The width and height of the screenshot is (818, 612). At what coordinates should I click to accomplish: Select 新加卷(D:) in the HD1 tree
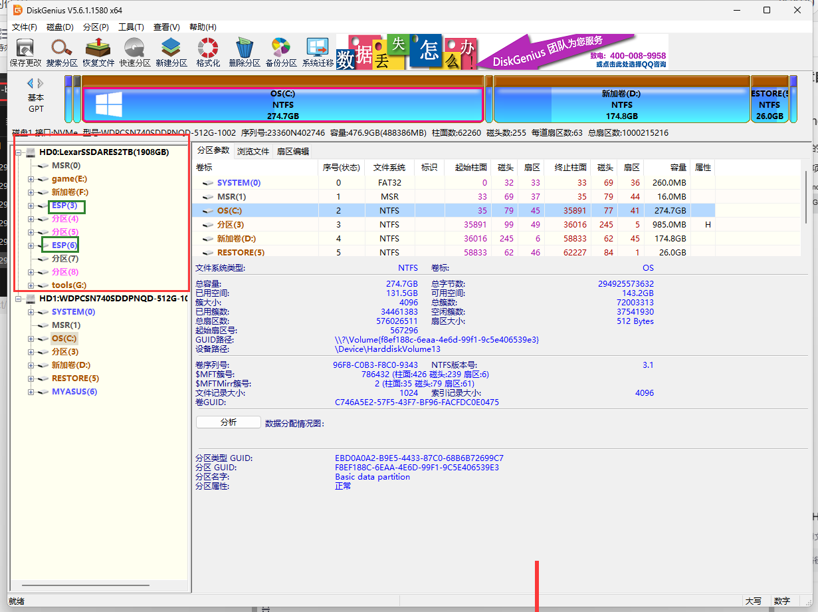[71, 365]
